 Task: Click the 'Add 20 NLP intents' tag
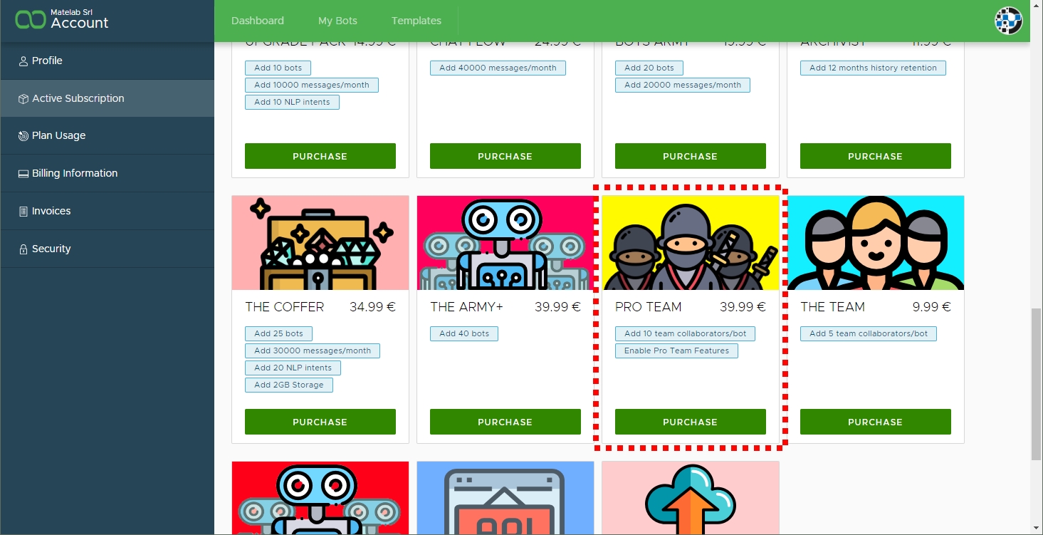click(293, 368)
